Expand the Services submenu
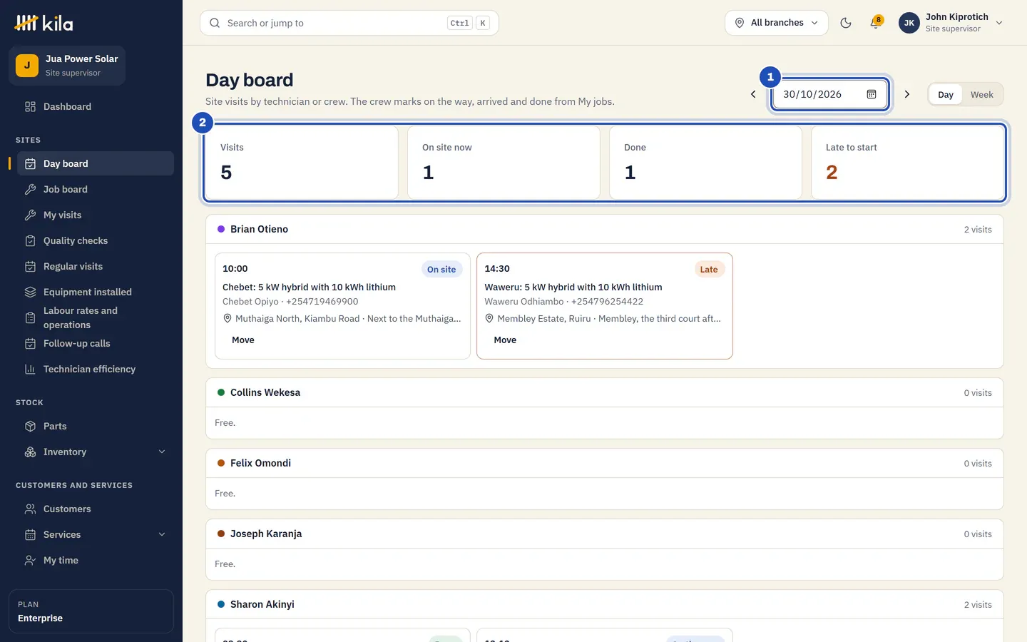 162,534
